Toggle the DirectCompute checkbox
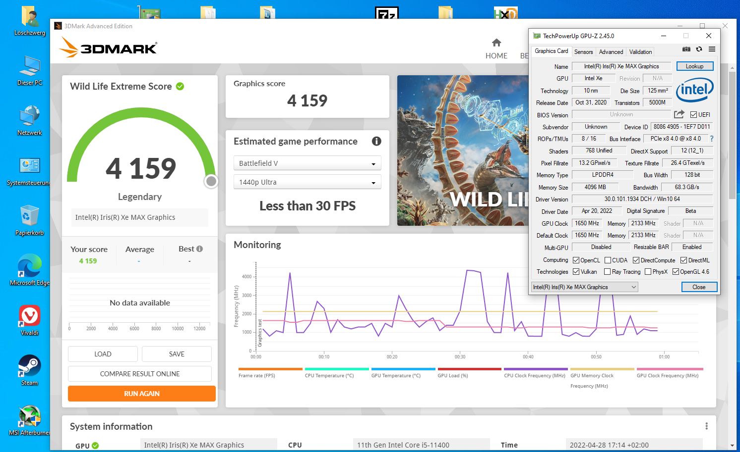740x452 pixels. point(636,260)
